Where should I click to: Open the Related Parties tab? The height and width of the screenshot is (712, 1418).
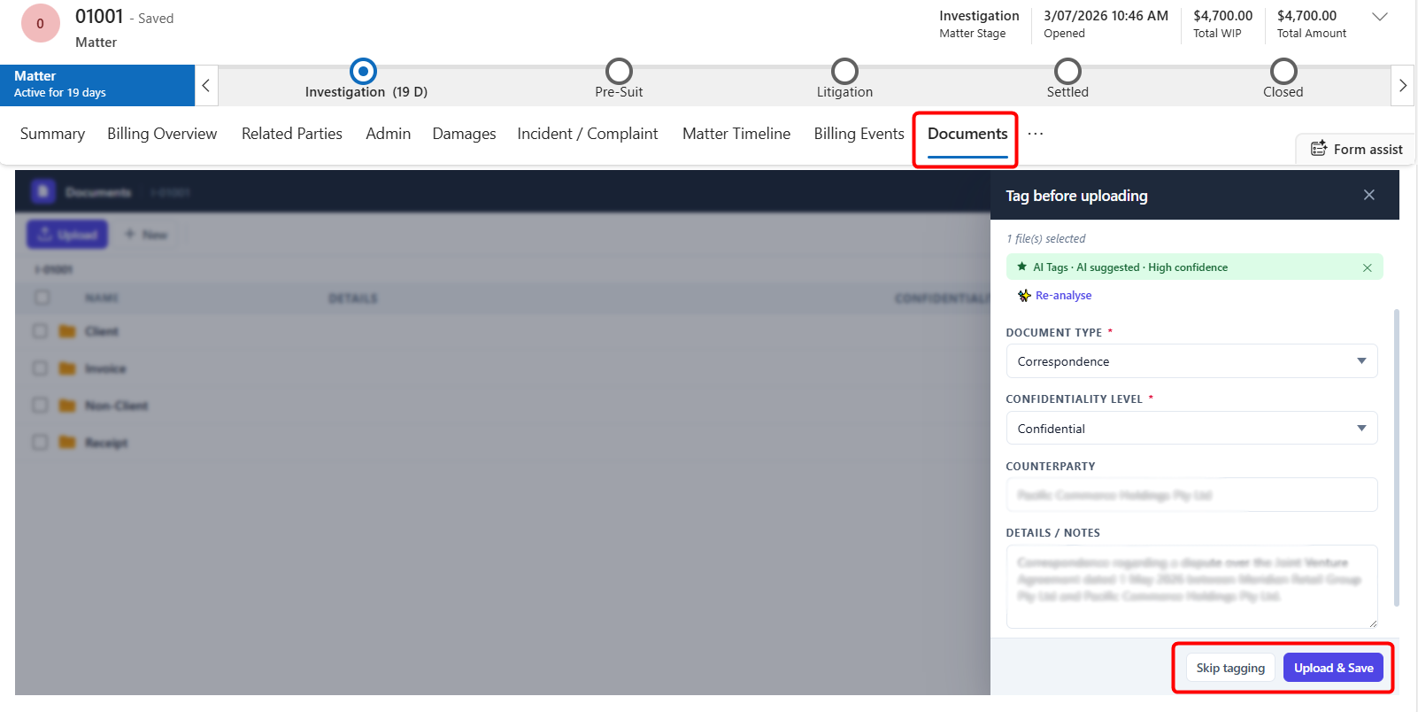292,134
